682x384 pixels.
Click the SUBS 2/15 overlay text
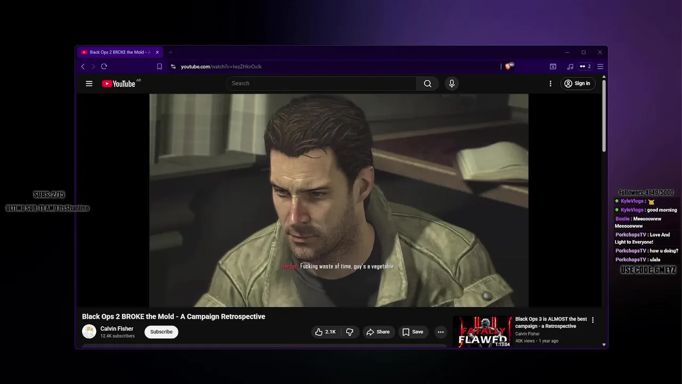tap(49, 195)
